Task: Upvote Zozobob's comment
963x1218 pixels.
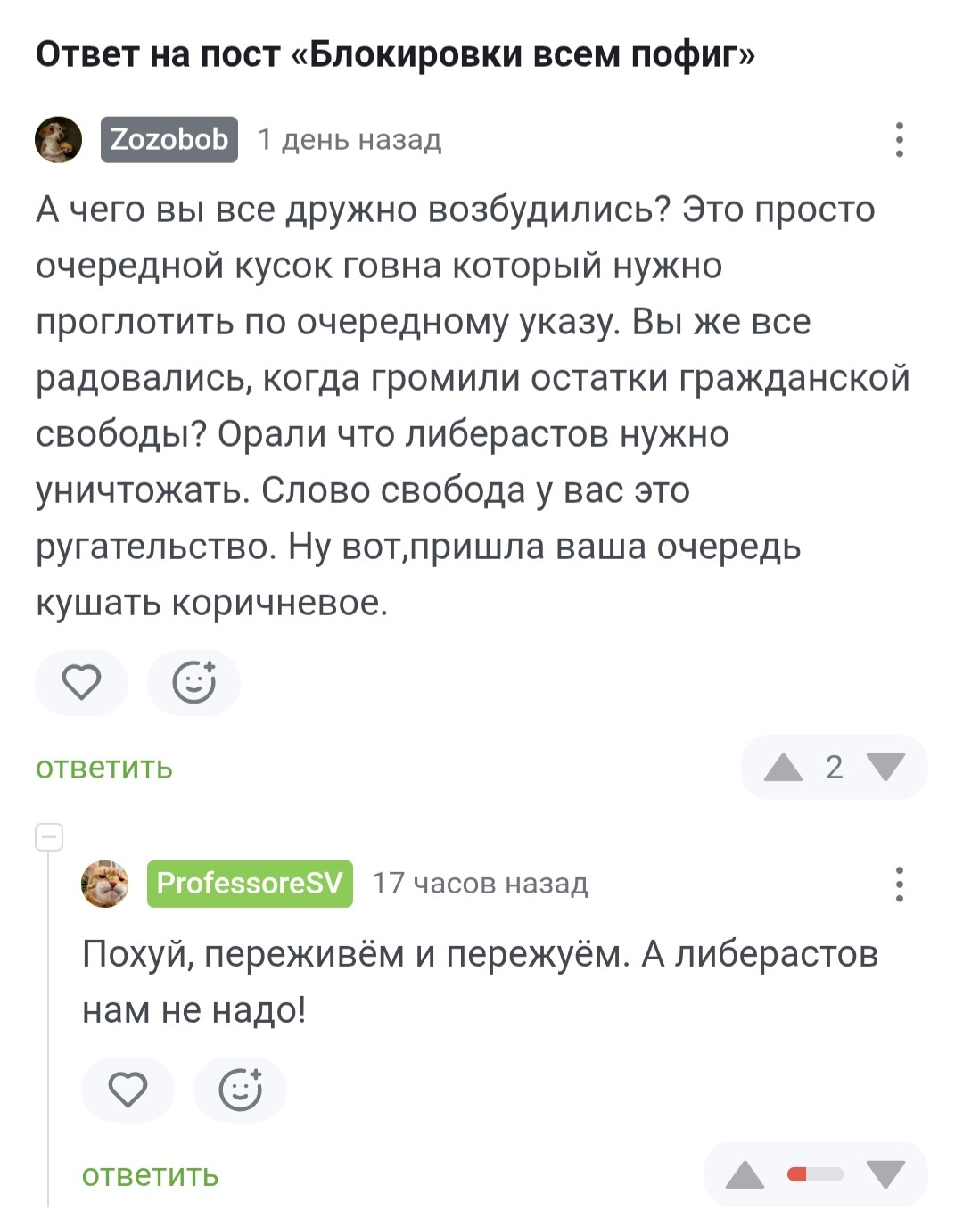Action: click(x=783, y=768)
